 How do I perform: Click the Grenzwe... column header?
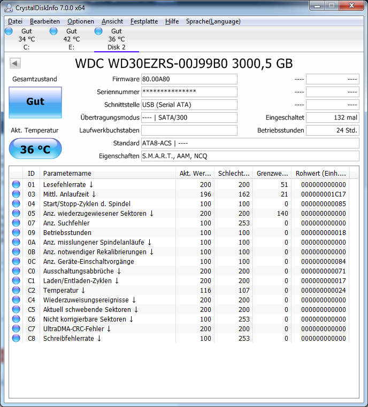pyautogui.click(x=272, y=173)
